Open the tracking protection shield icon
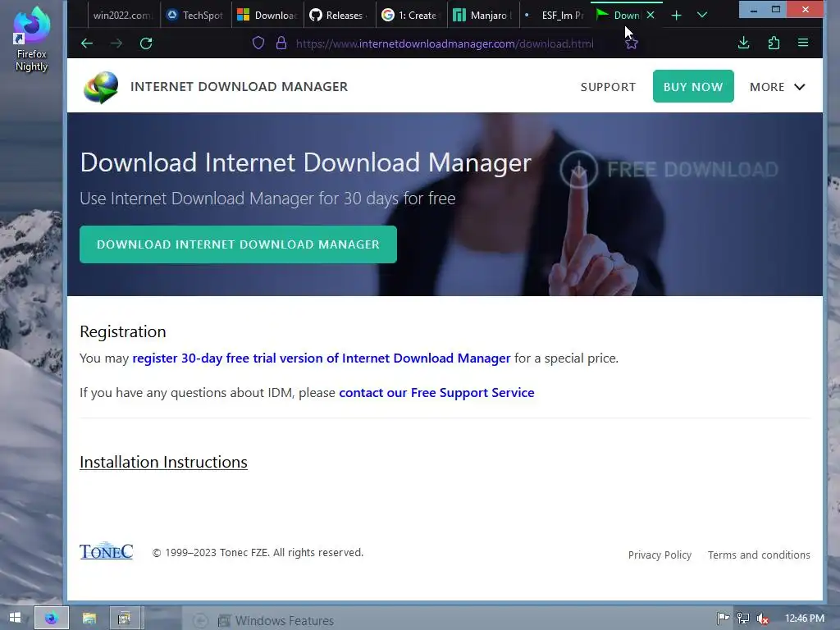 (258, 43)
